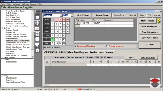Open the Rooms menu
Image resolution: width=163 pixels, height=91 pixels.
(3, 4)
